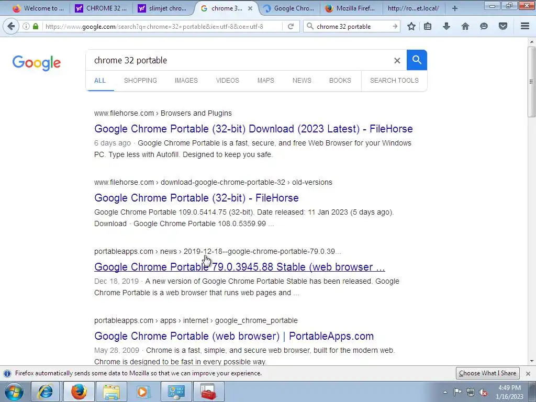536x402 pixels.
Task: Click the Action Center flag icon
Action: coord(457,392)
